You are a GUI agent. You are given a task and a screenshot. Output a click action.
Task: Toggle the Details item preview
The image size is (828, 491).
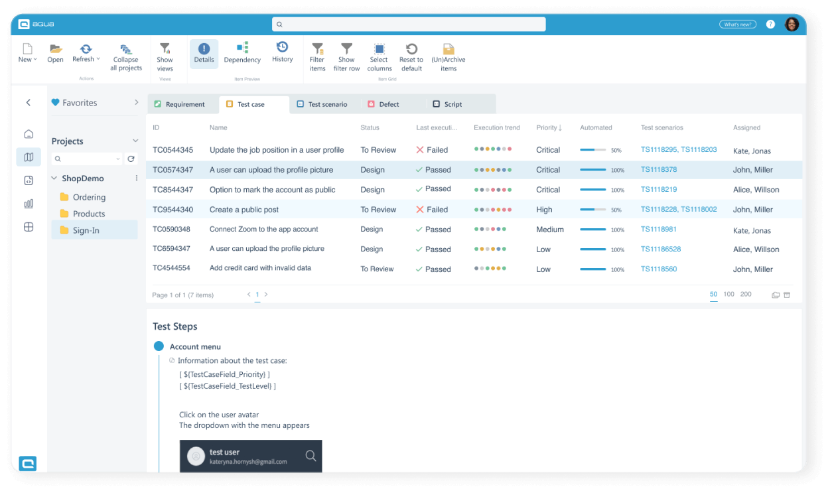point(204,53)
